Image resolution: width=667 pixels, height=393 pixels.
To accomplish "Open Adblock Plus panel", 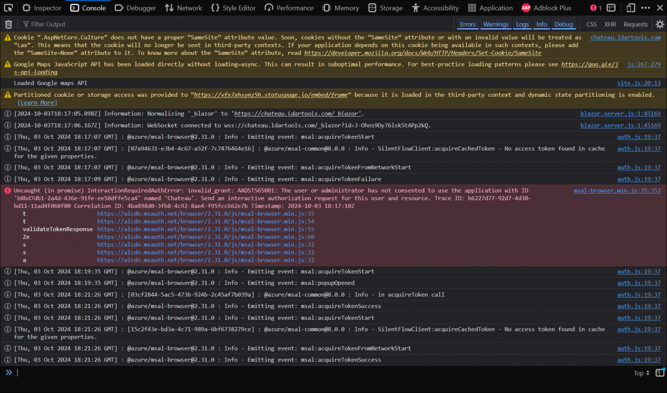I will (547, 8).
